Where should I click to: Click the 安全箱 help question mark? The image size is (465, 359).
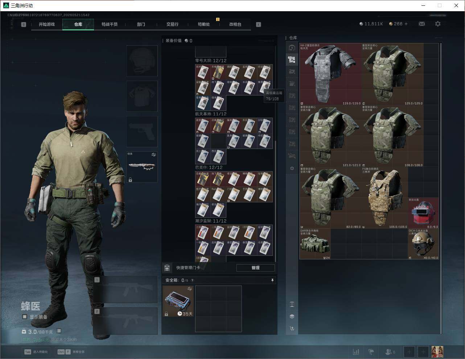coord(192,280)
